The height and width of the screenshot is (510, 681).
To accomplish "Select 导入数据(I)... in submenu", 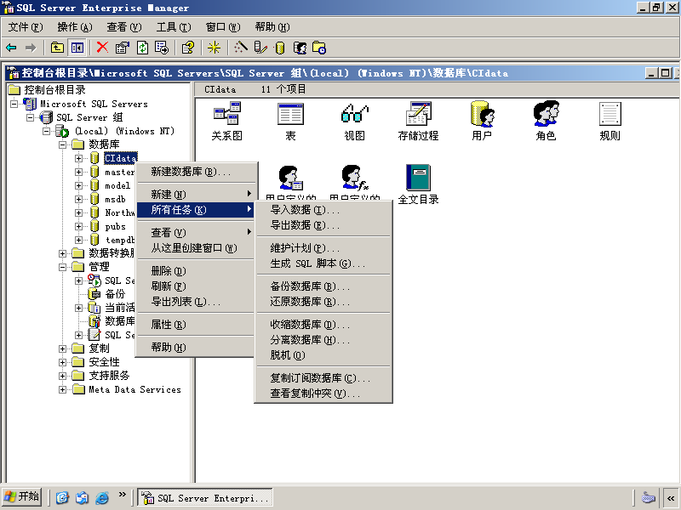I will coord(323,210).
